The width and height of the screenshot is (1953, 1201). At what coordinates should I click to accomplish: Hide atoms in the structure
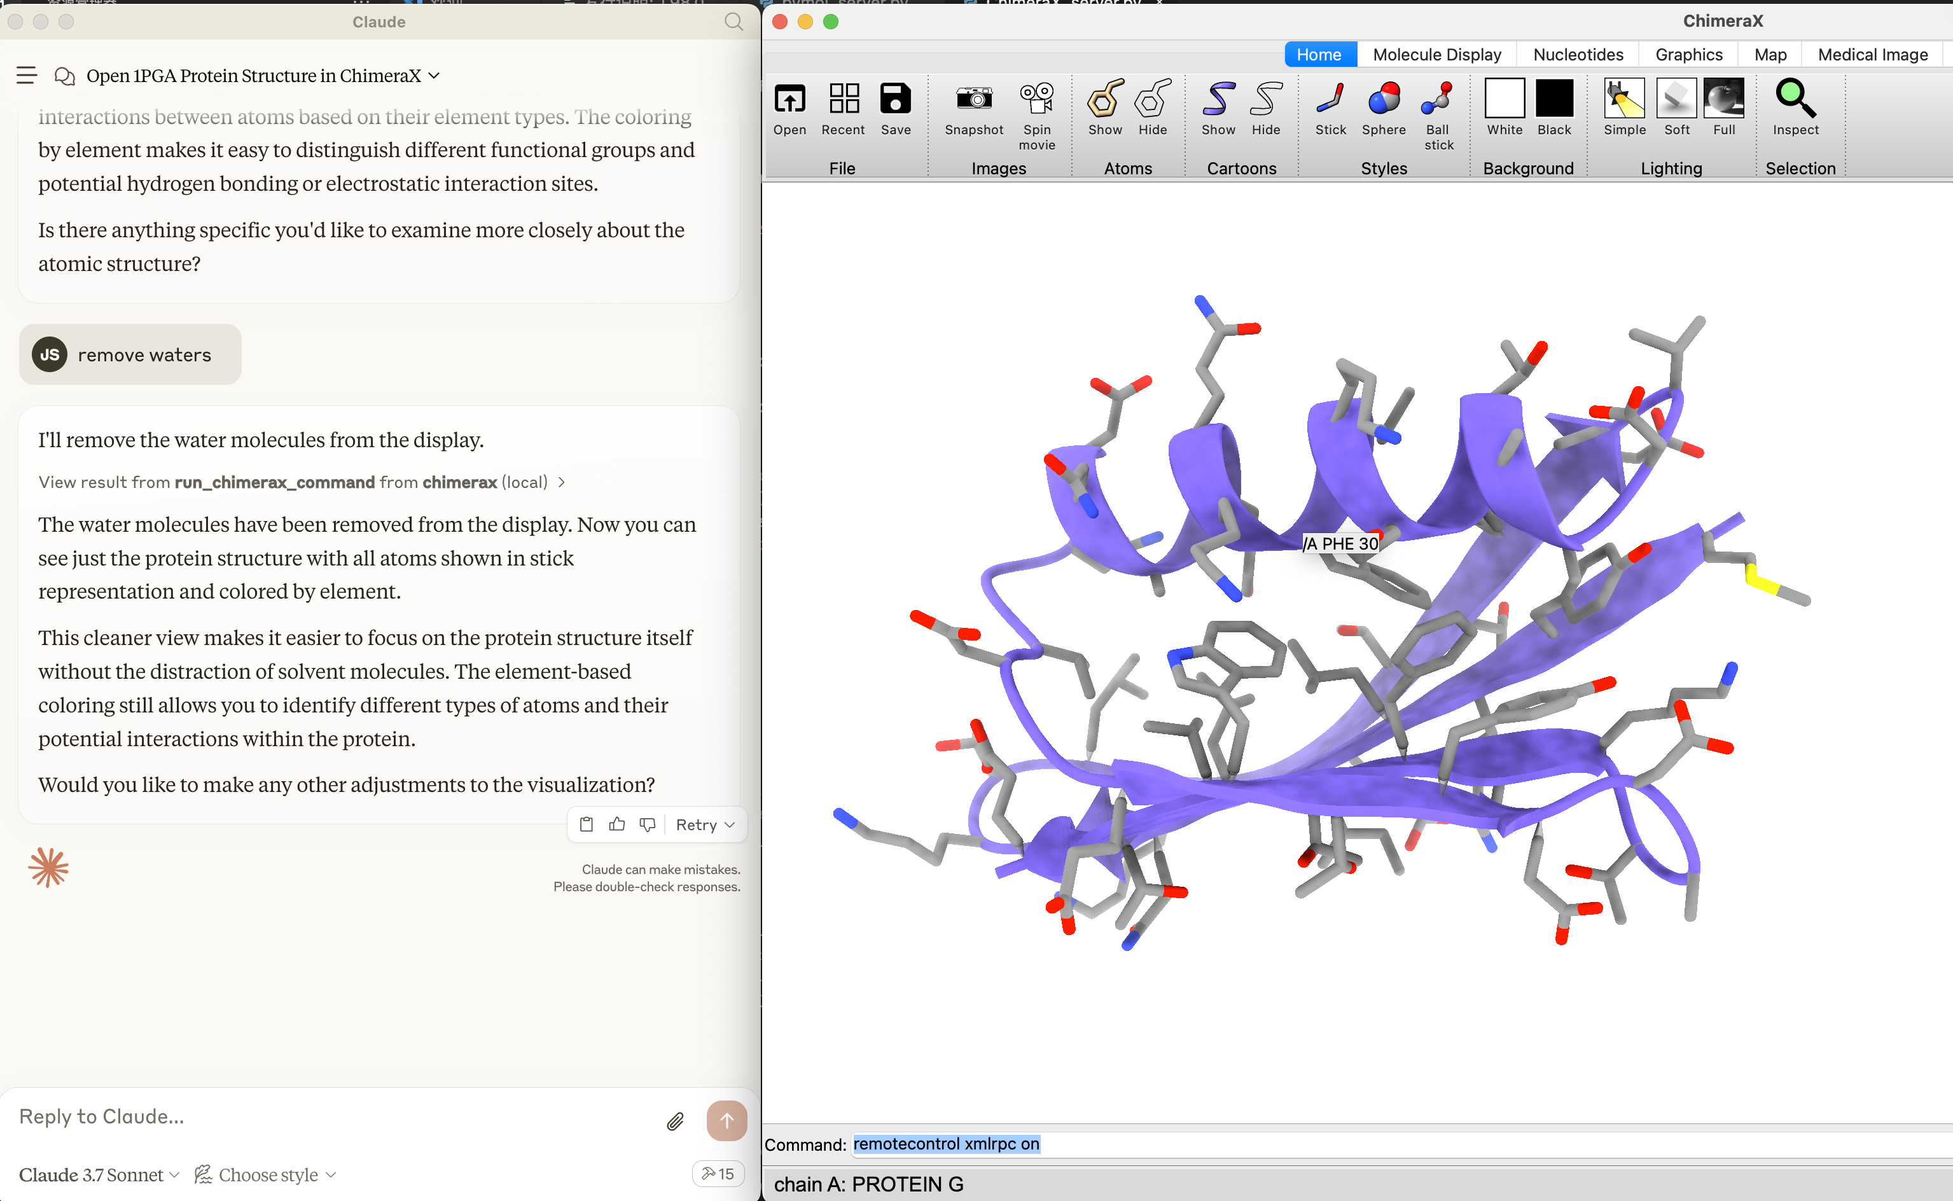(1153, 109)
